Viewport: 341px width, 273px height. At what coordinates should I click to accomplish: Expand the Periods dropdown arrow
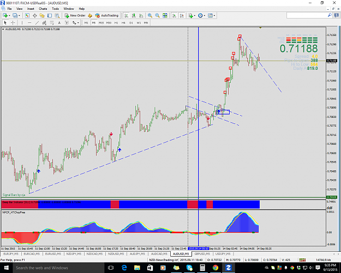click(205, 15)
